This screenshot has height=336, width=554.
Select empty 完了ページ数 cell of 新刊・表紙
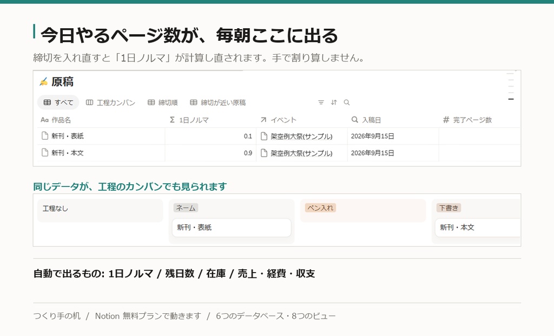(x=479, y=136)
